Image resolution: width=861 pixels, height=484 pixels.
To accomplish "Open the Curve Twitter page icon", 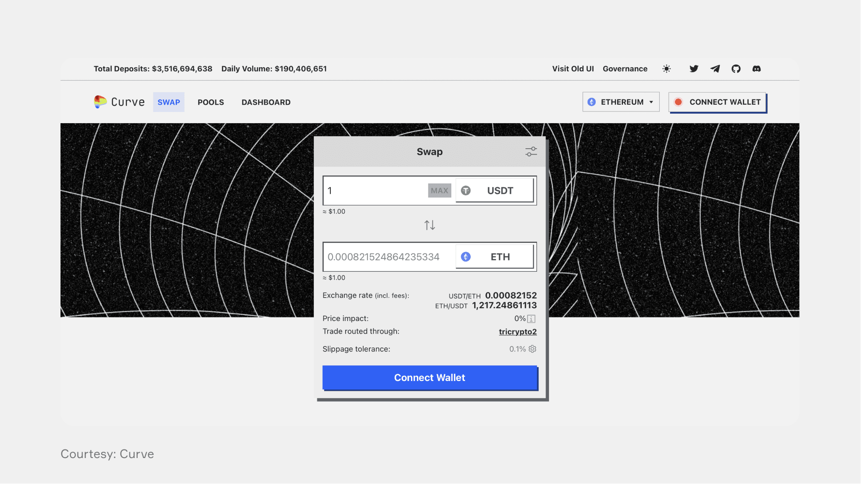I will 694,69.
